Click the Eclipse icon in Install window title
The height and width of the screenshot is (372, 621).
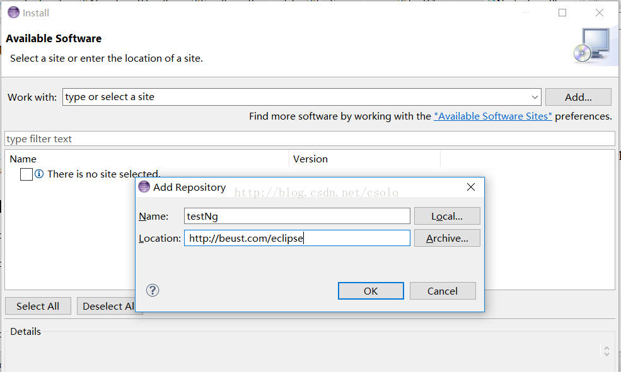pyautogui.click(x=13, y=12)
